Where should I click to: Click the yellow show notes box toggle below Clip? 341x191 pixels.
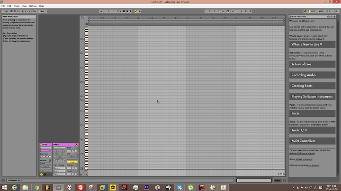tap(41, 174)
